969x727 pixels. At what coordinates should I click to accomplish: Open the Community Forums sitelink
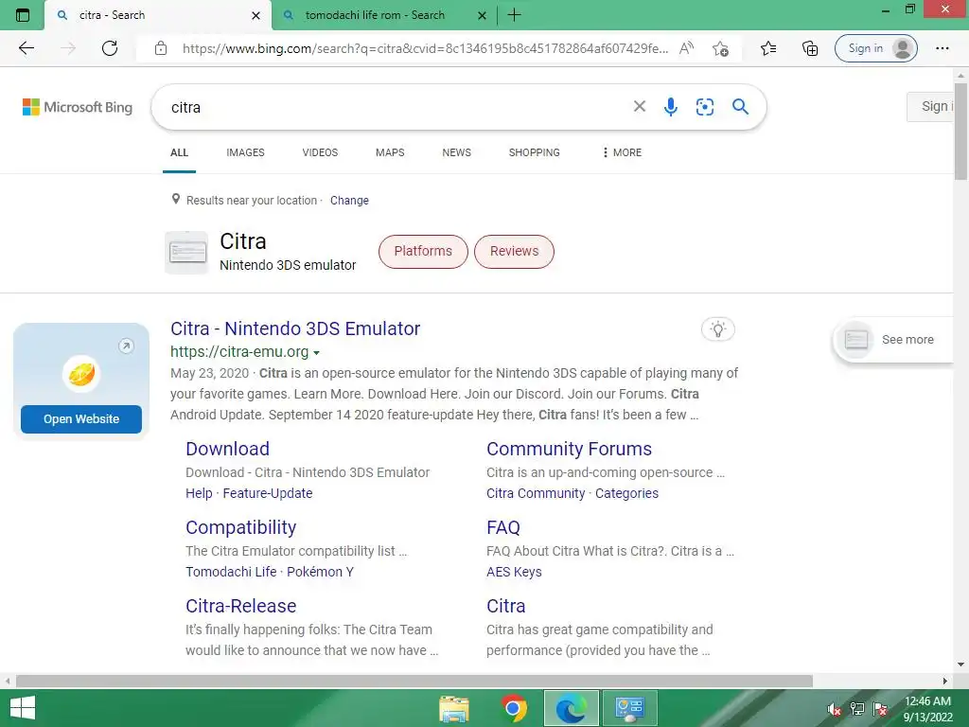pyautogui.click(x=569, y=448)
